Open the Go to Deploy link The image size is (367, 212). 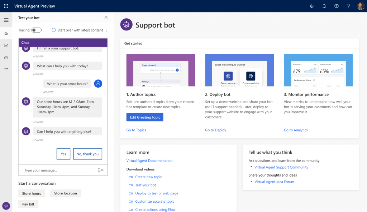(x=215, y=130)
